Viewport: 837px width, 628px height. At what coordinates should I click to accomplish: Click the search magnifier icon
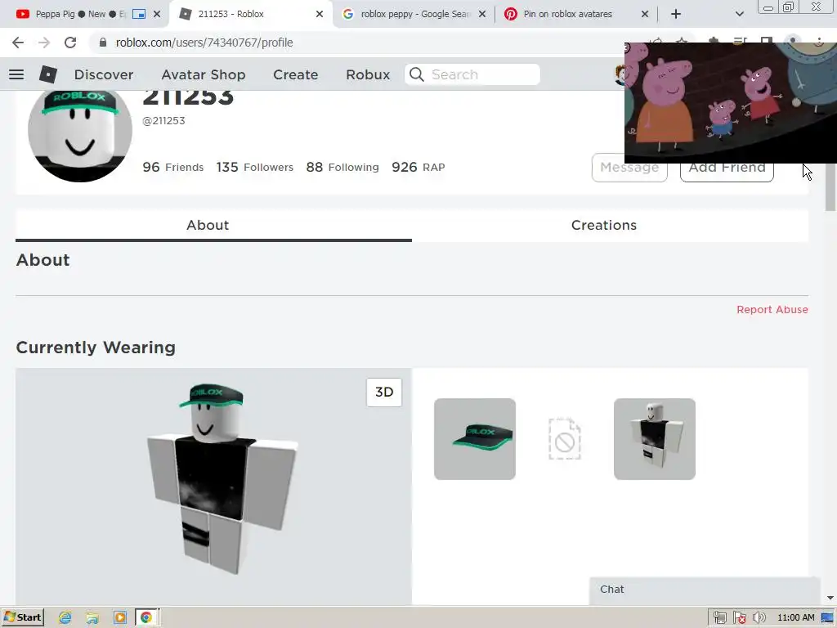(417, 74)
